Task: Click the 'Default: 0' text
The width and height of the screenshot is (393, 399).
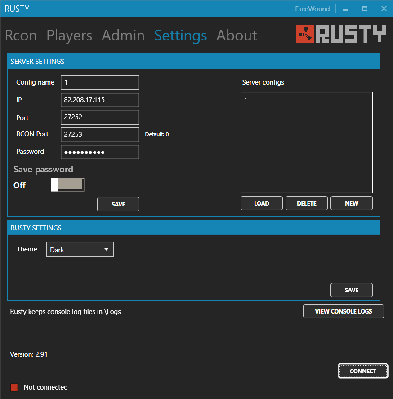Action: pyautogui.click(x=157, y=134)
